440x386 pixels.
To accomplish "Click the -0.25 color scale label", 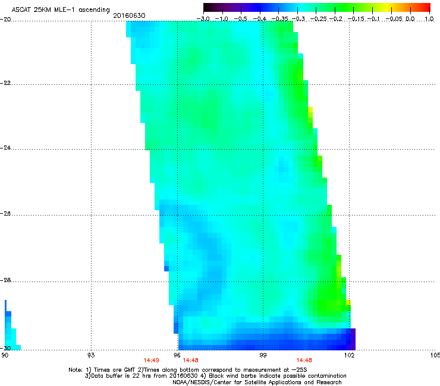I will pyautogui.click(x=319, y=19).
